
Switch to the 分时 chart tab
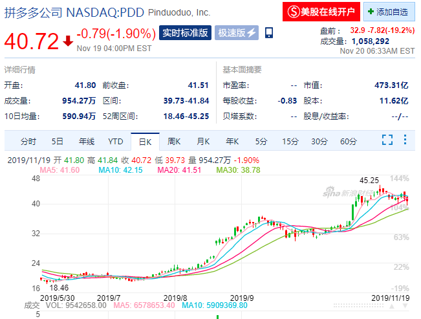[x=28, y=141]
